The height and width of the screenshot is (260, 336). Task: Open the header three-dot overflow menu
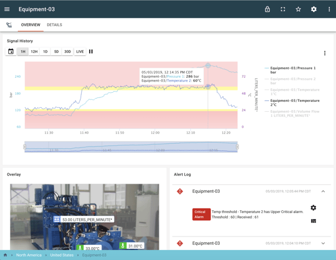329,10
